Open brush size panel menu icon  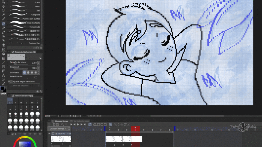9,96
